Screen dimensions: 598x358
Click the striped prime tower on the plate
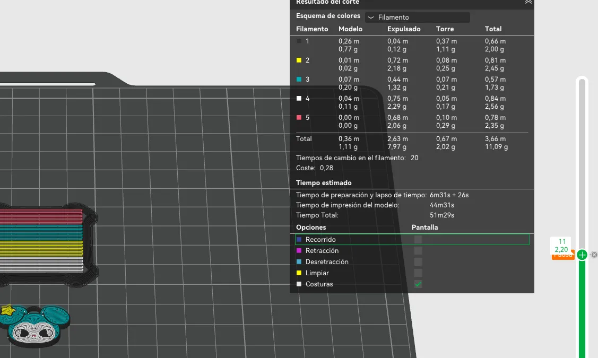pyautogui.click(x=41, y=240)
